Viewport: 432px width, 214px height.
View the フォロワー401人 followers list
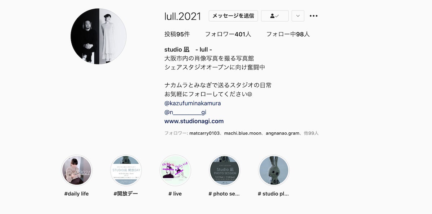[x=228, y=34]
